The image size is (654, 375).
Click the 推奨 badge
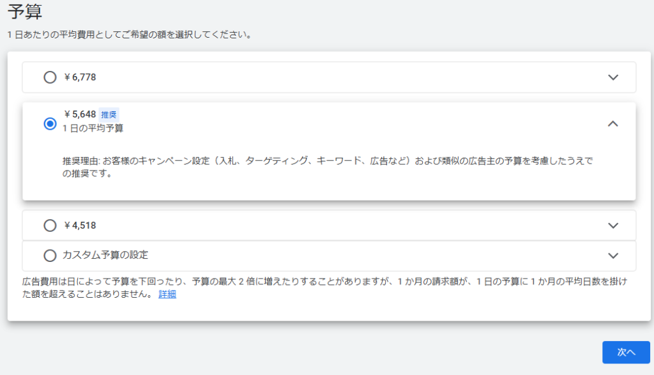(109, 115)
